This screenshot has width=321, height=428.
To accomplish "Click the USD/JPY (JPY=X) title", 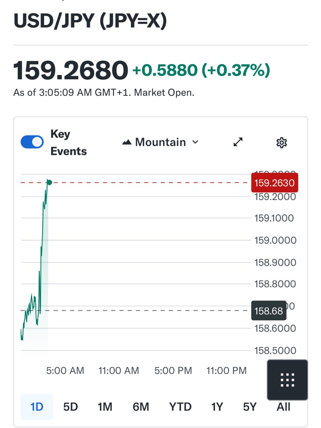I will [90, 21].
